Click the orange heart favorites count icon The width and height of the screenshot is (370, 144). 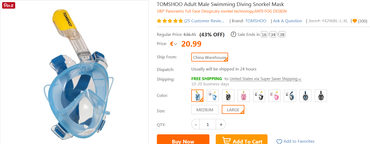354,21
